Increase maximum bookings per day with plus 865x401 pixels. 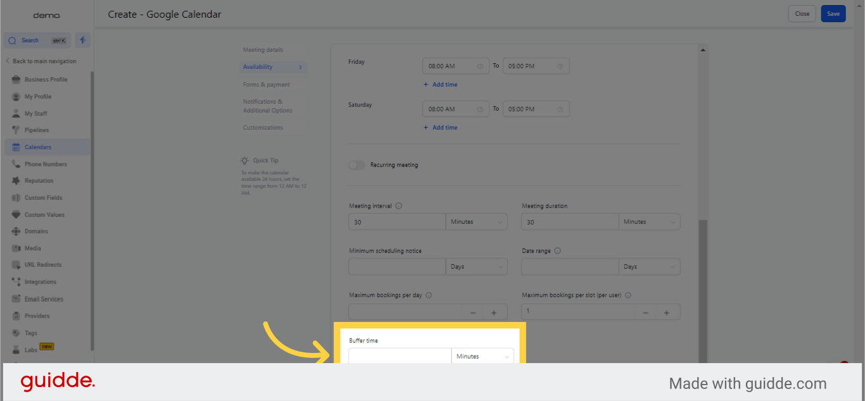494,312
